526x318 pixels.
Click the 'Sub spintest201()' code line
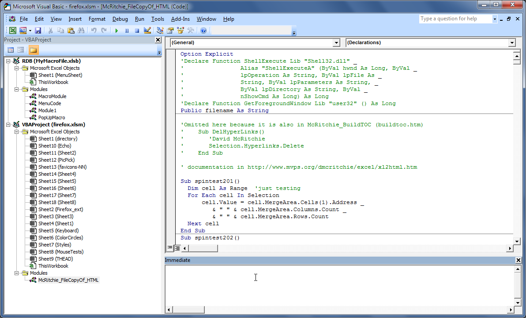[x=210, y=182]
